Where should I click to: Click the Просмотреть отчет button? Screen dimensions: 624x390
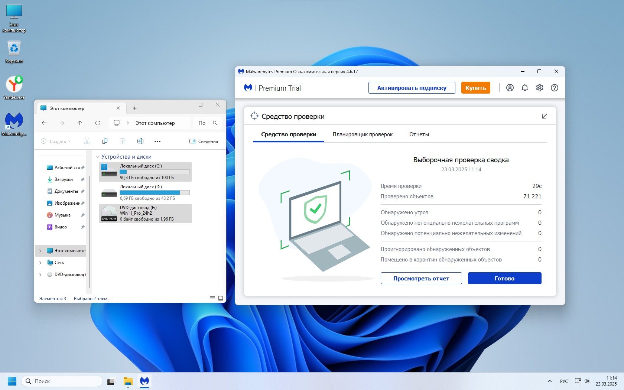[x=421, y=278]
